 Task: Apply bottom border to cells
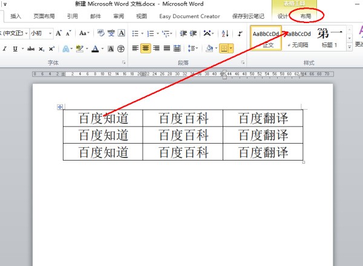coord(224,48)
